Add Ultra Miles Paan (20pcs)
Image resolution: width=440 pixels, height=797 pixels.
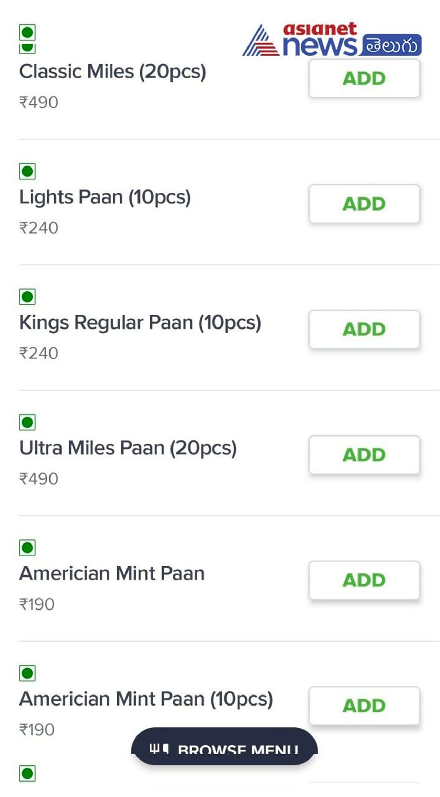pos(364,455)
